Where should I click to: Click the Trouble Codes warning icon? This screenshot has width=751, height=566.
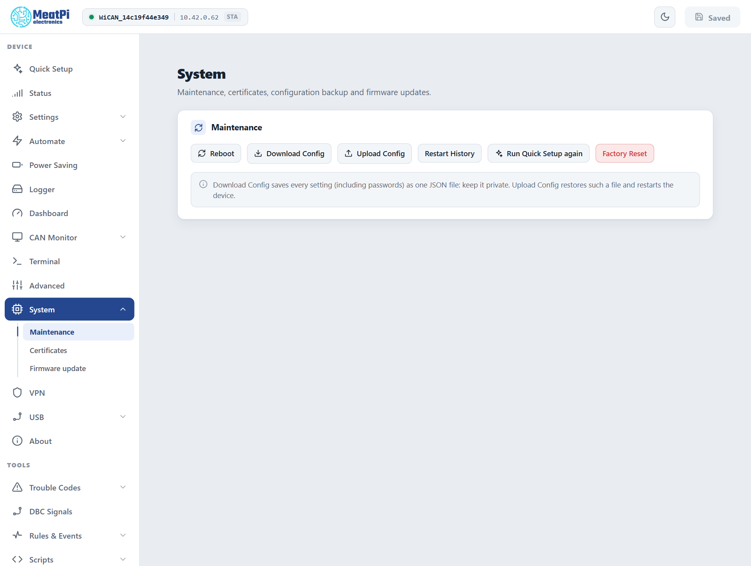point(18,487)
